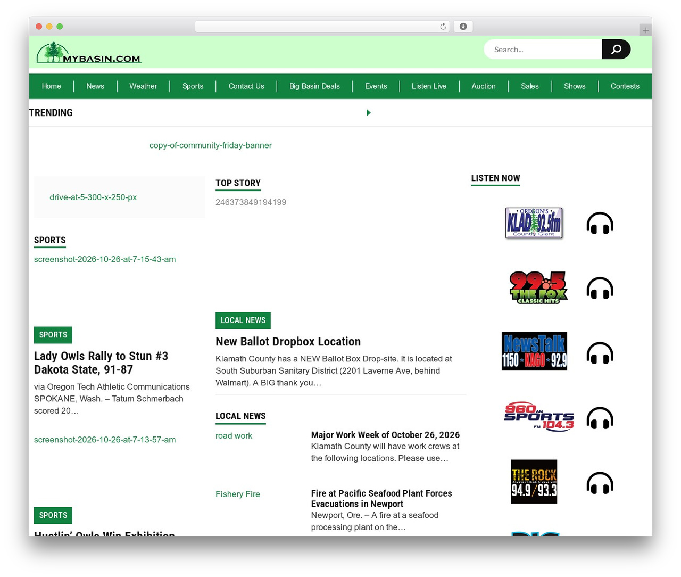Click the browser reload icon
The width and height of the screenshot is (681, 577).
pyautogui.click(x=443, y=27)
